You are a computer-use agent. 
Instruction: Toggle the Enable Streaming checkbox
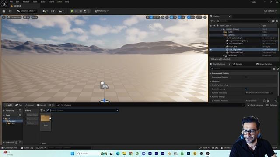click(246, 89)
